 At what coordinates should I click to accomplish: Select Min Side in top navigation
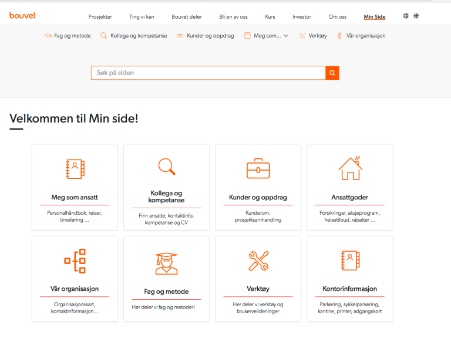pyautogui.click(x=375, y=16)
